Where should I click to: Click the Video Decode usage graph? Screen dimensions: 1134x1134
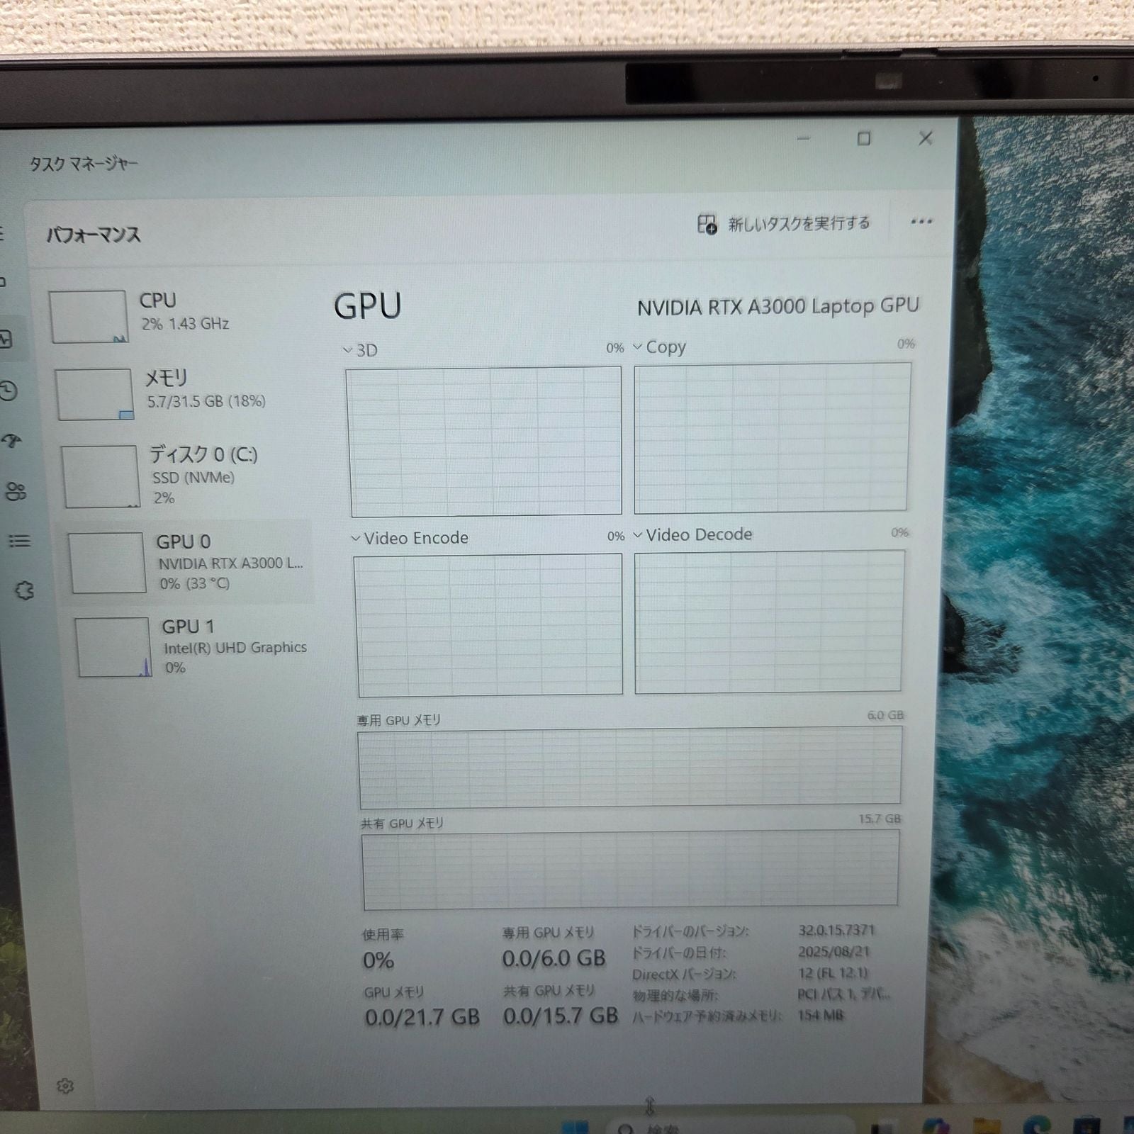tap(769, 622)
